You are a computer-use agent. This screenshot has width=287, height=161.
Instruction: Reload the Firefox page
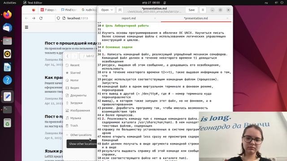click(x=41, y=18)
